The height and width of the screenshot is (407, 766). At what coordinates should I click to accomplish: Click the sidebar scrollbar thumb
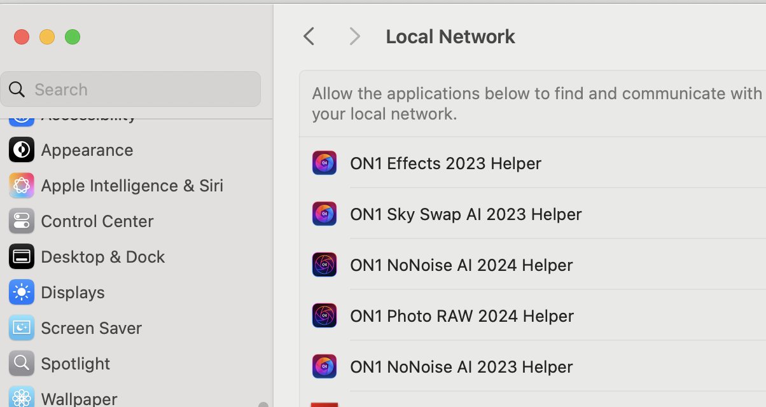(263, 404)
